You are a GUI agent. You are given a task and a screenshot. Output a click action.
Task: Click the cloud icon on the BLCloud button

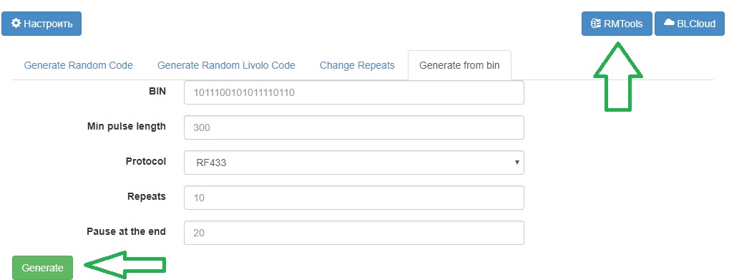[x=669, y=23]
